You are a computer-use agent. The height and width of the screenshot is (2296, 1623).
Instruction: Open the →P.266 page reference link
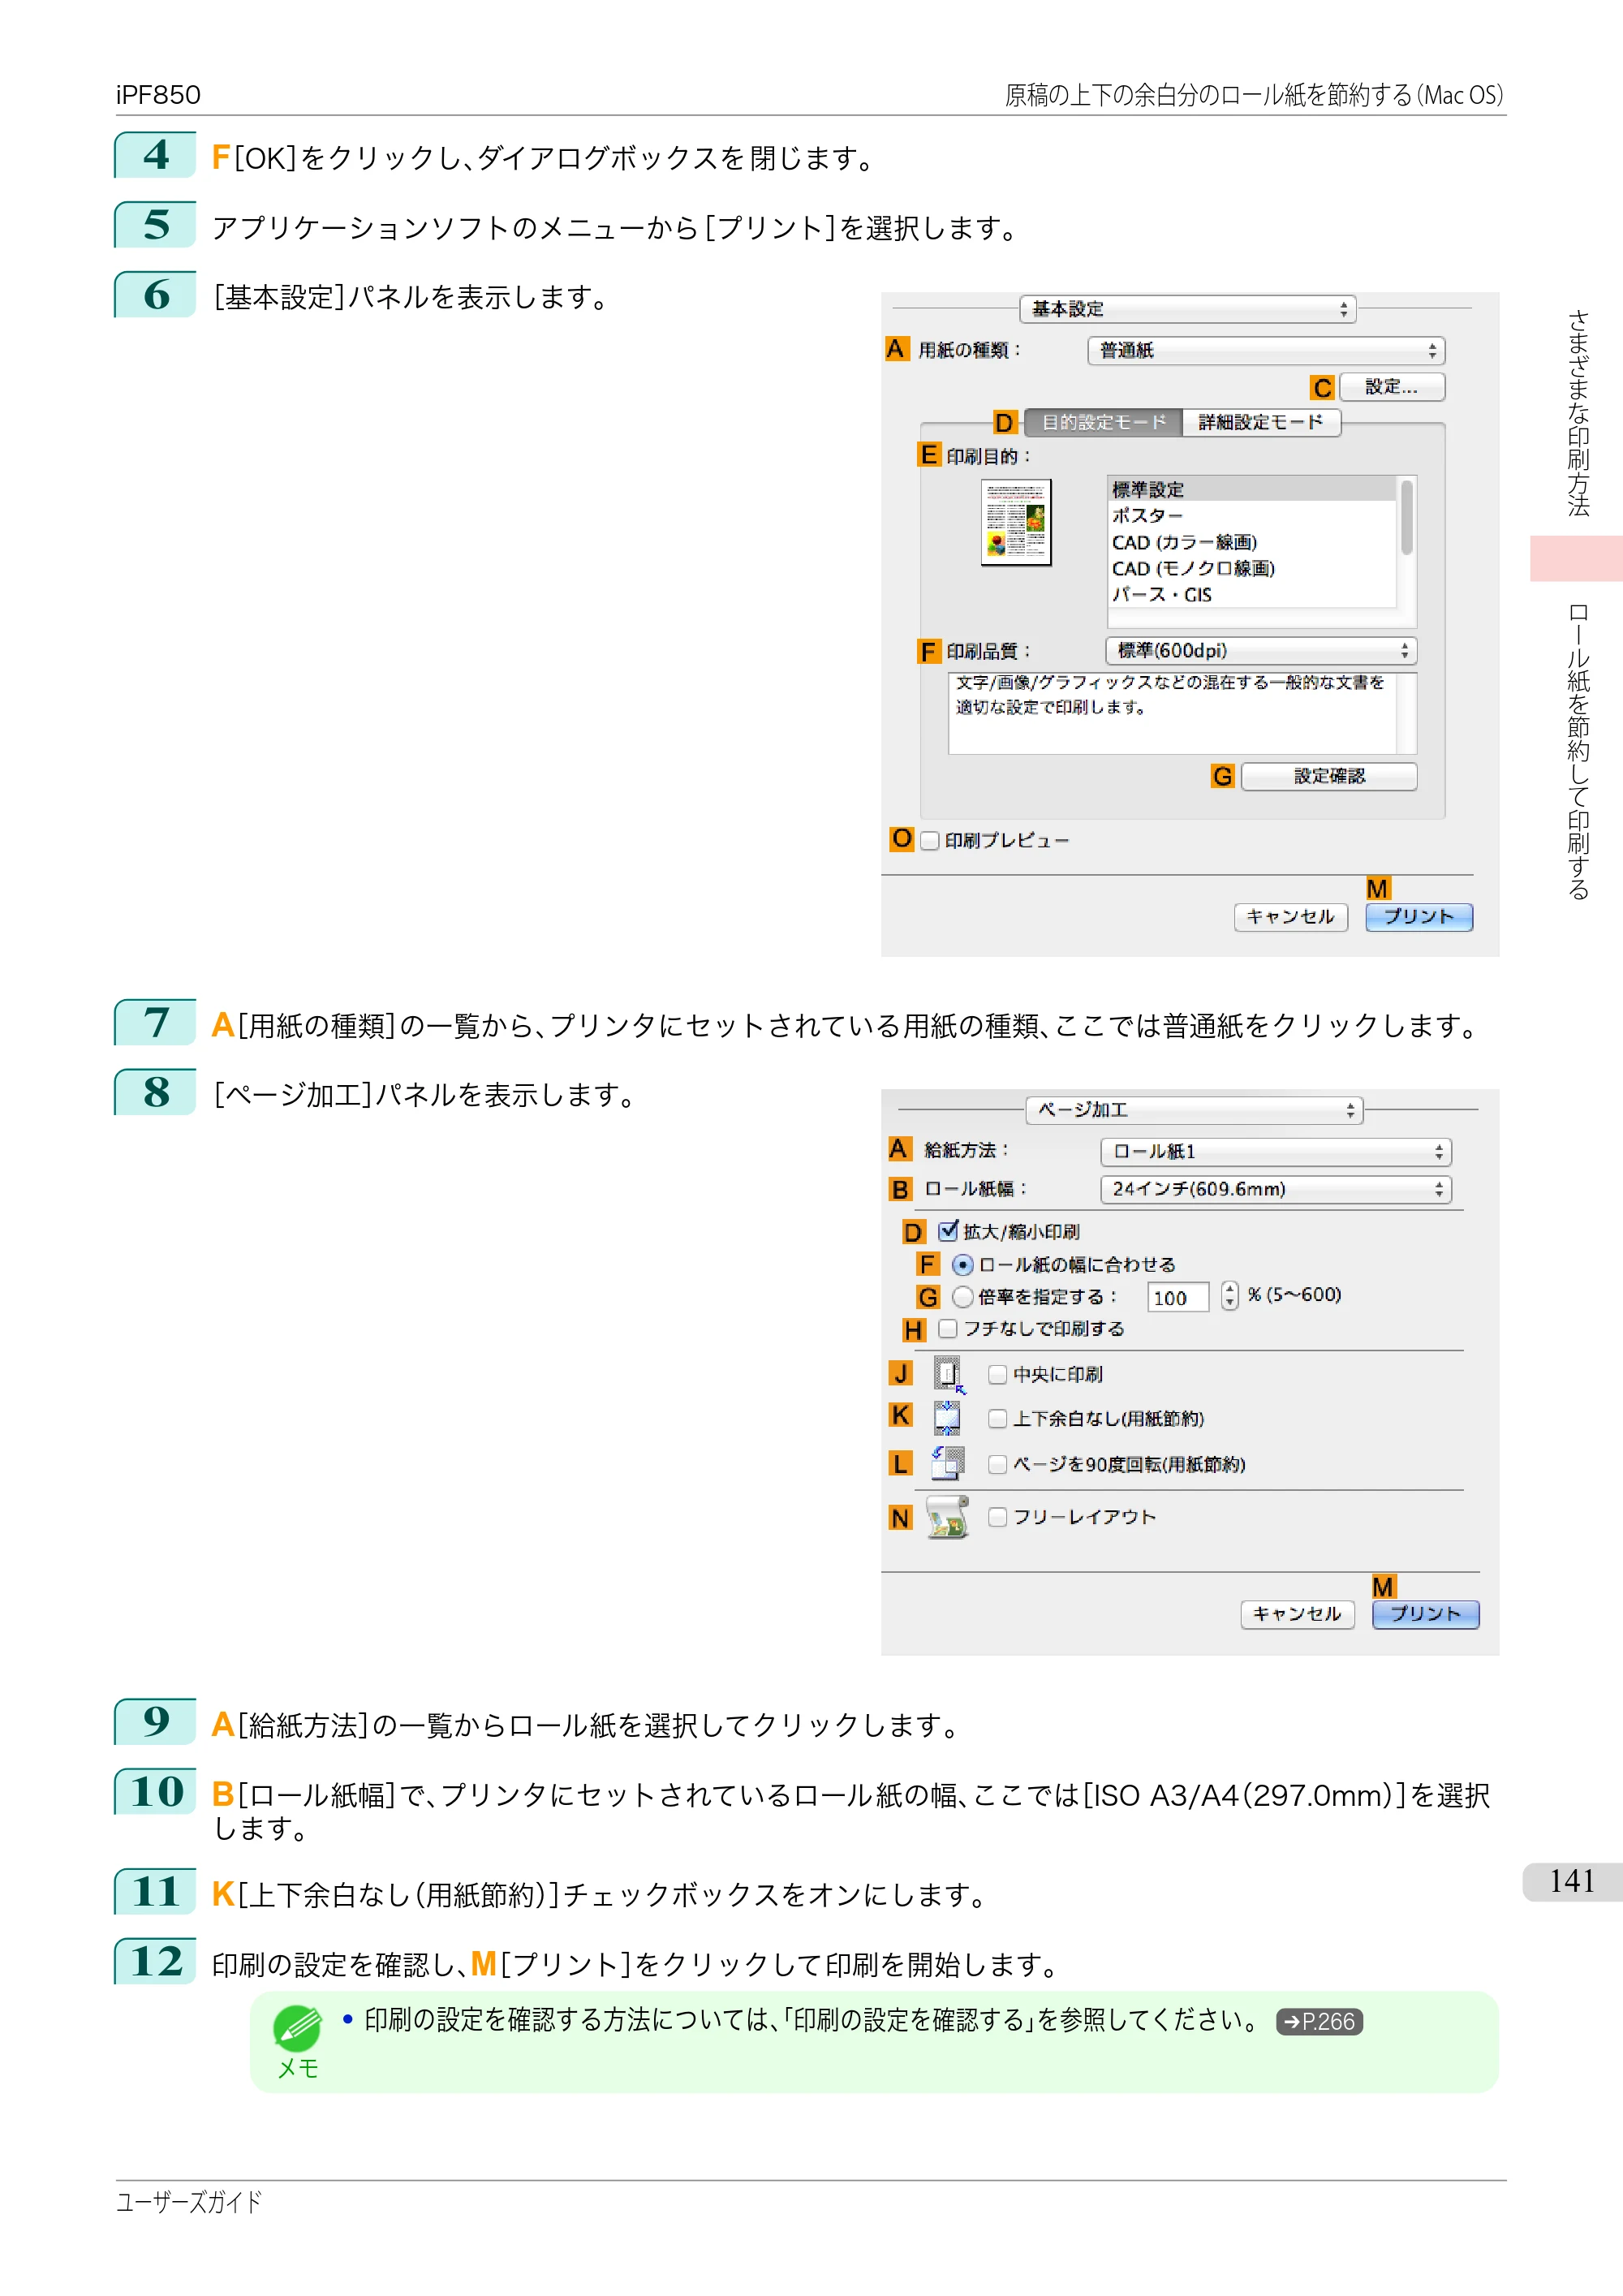[1319, 2022]
